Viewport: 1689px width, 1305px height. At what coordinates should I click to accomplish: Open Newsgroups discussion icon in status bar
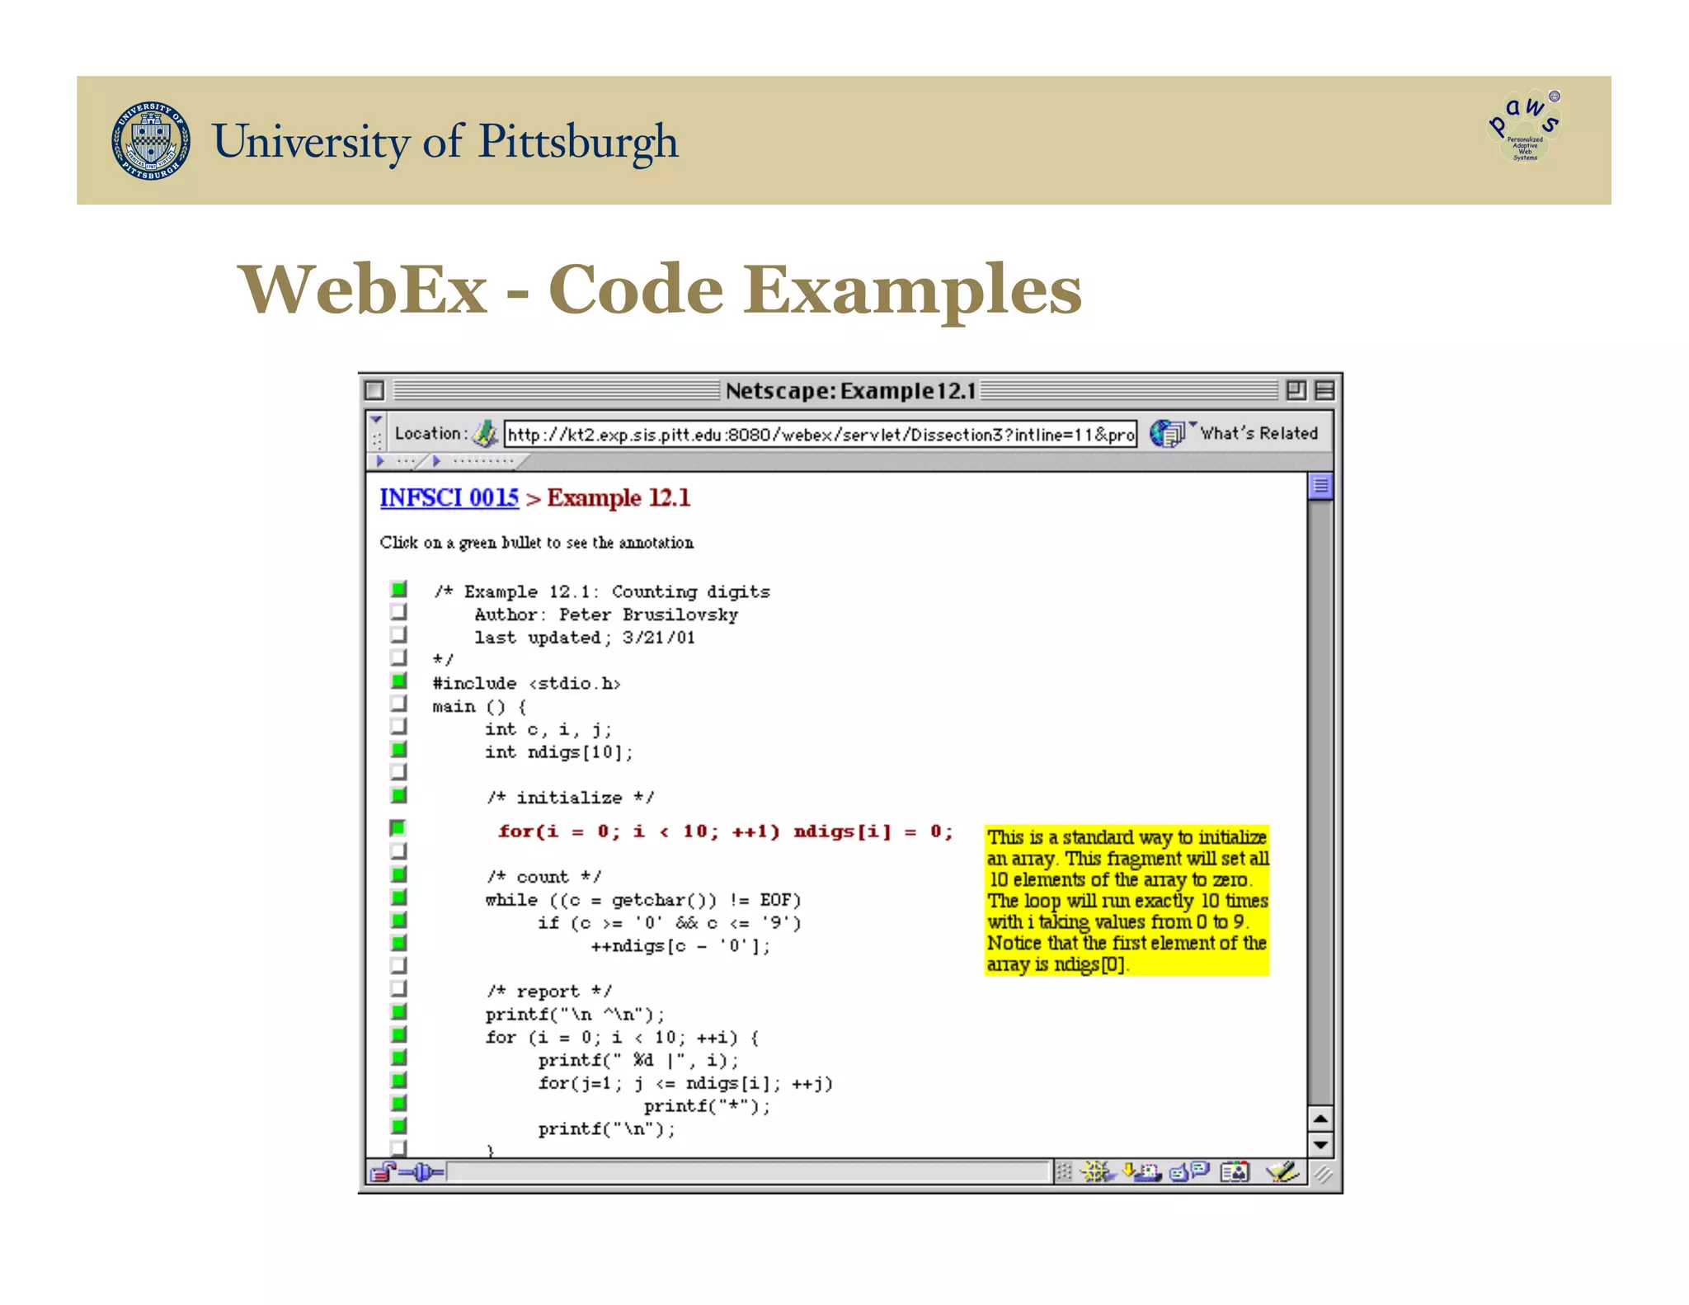[x=1189, y=1171]
